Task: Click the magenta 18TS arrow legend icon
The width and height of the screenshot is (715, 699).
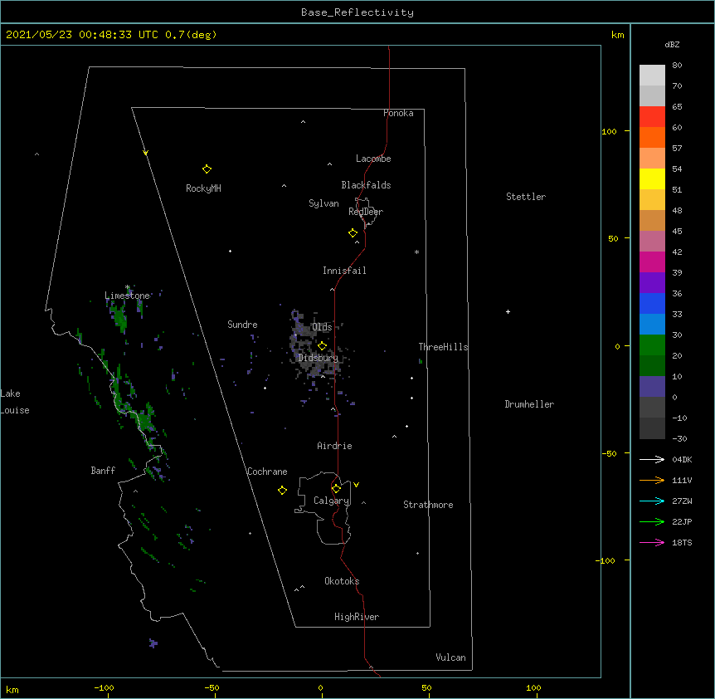Action: pos(652,542)
